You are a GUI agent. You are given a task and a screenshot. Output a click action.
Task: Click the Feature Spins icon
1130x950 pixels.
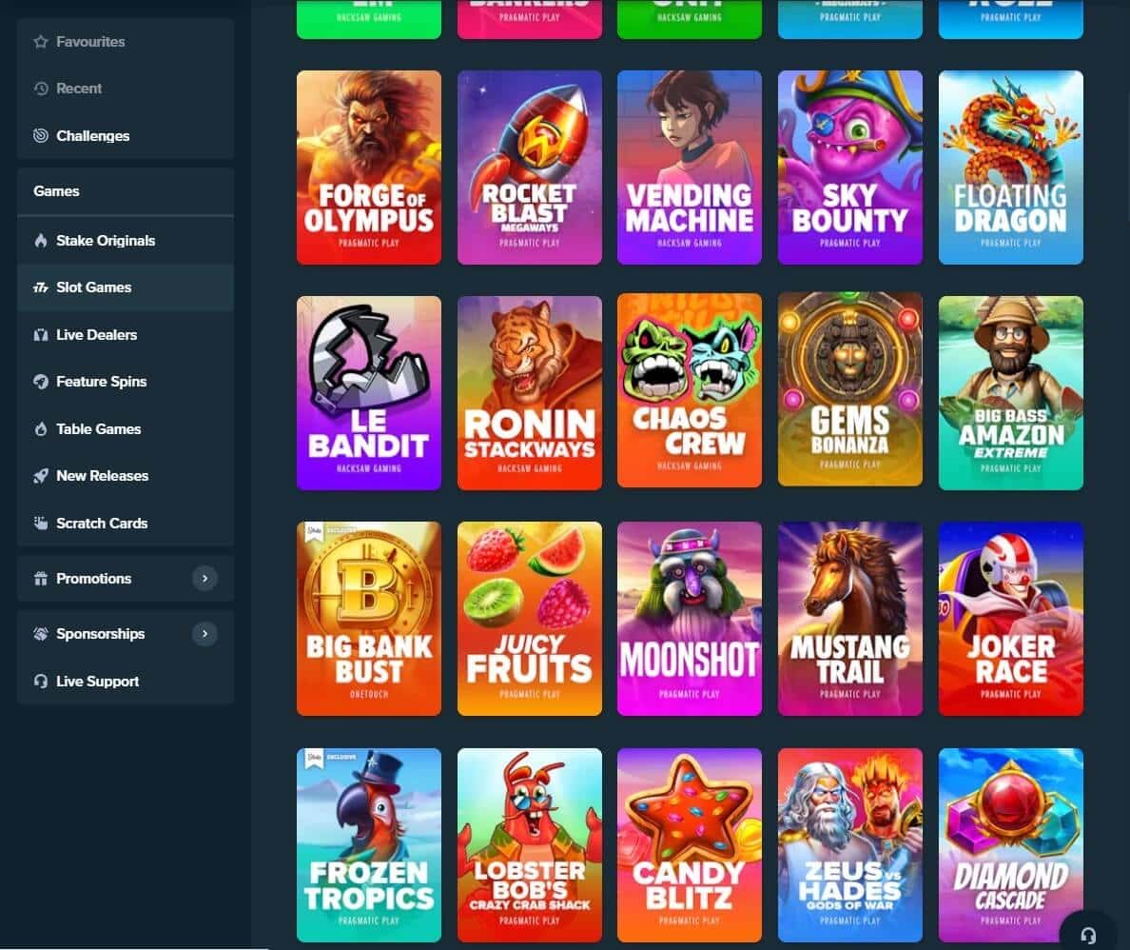click(40, 381)
